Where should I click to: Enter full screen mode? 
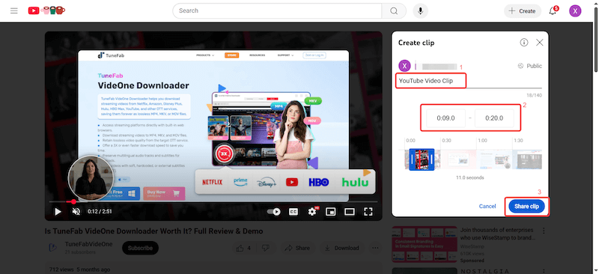pos(368,211)
